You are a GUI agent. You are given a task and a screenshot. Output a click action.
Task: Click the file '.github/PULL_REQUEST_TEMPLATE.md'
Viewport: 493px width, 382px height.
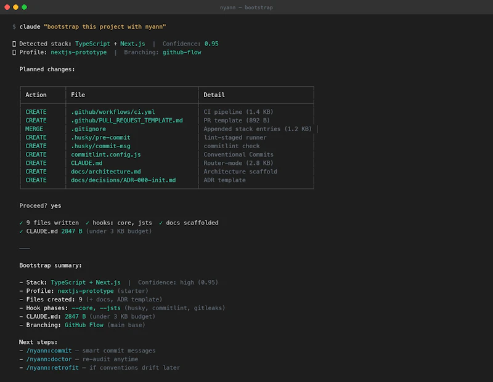click(x=127, y=120)
